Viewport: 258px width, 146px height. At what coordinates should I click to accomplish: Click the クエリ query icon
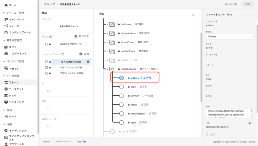coord(6,95)
